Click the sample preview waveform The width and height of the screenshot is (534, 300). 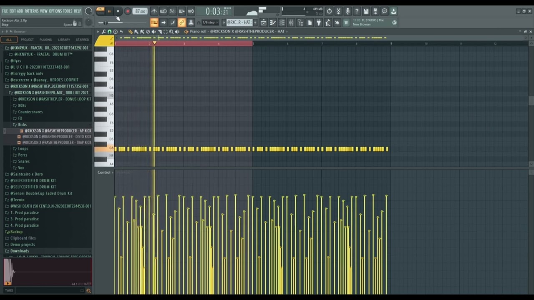pos(48,272)
